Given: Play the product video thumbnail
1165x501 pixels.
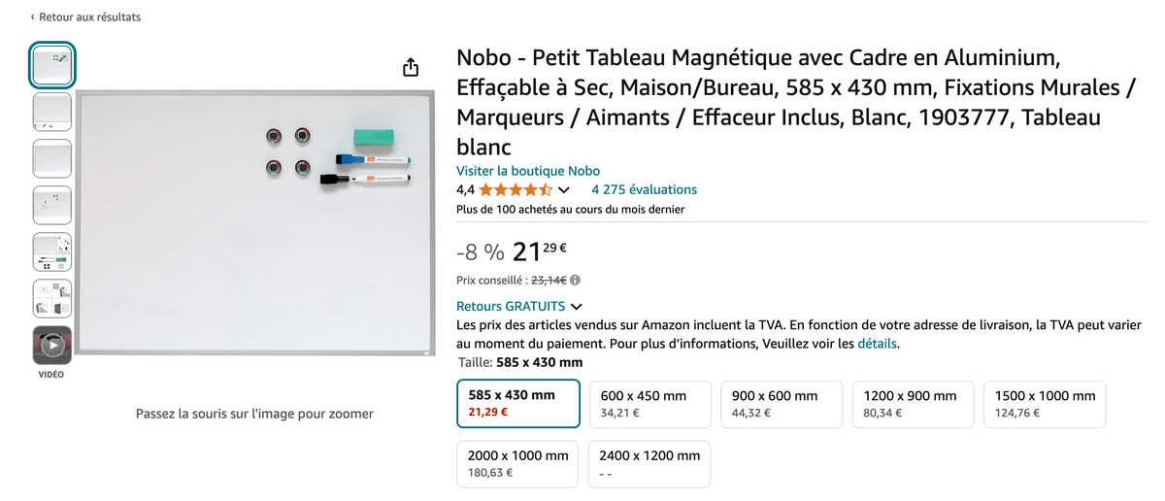Looking at the screenshot, I should coord(52,345).
